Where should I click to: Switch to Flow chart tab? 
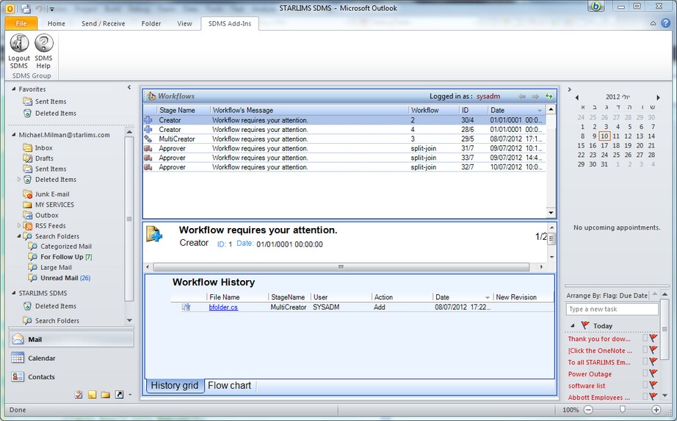(229, 386)
